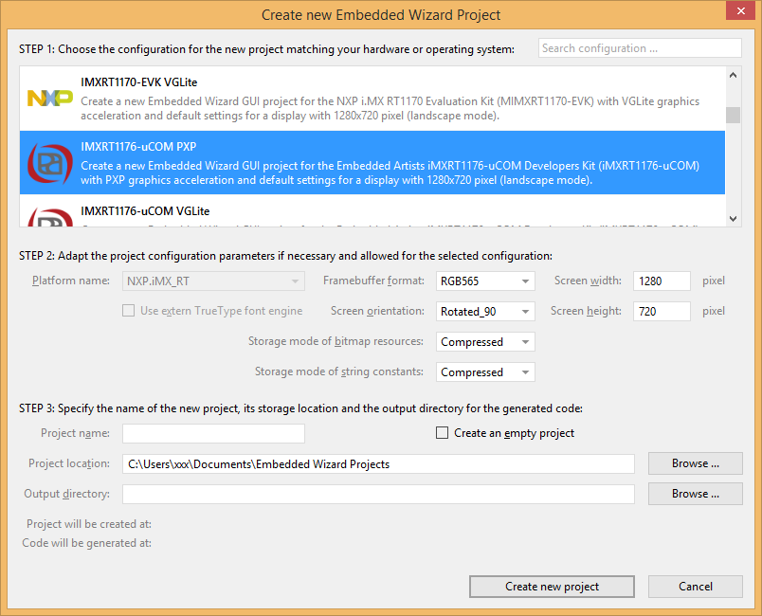Click the Project name text field
The height and width of the screenshot is (616, 762).
213,433
